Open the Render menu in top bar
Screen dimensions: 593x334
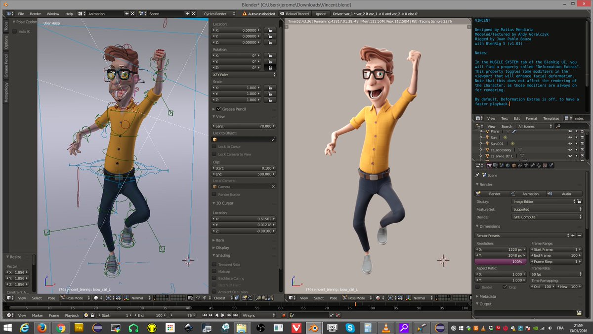36,14
